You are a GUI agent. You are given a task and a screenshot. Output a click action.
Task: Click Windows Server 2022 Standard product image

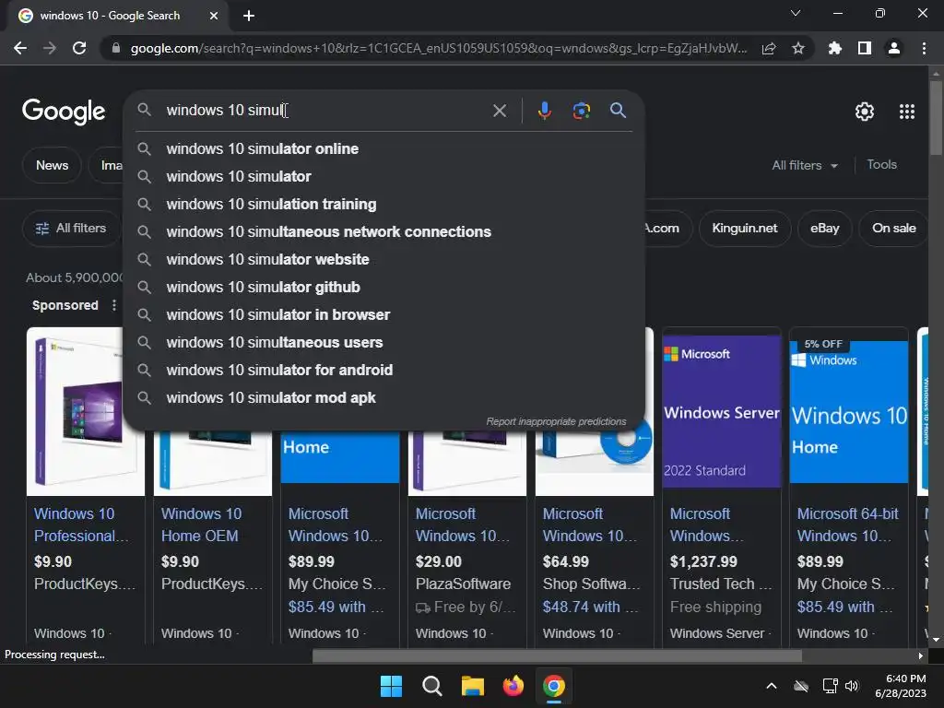coord(721,412)
